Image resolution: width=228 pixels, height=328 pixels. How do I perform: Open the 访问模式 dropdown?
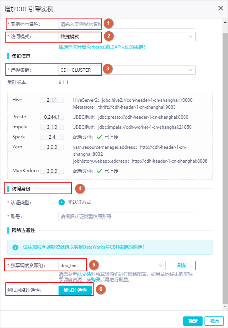(127, 36)
